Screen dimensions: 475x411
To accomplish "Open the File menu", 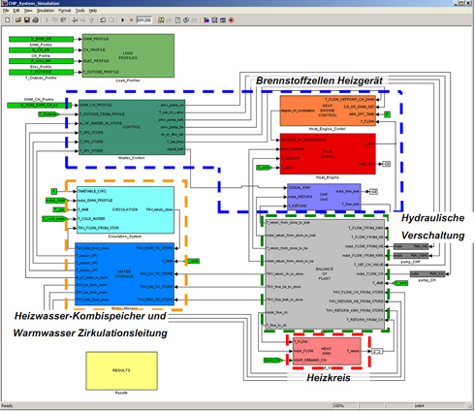I will pos(6,11).
